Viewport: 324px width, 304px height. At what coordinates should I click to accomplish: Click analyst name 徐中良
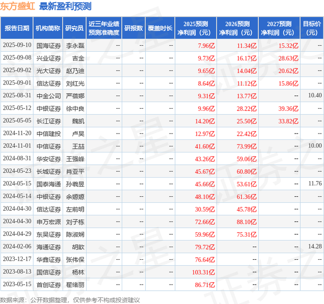point(75,109)
